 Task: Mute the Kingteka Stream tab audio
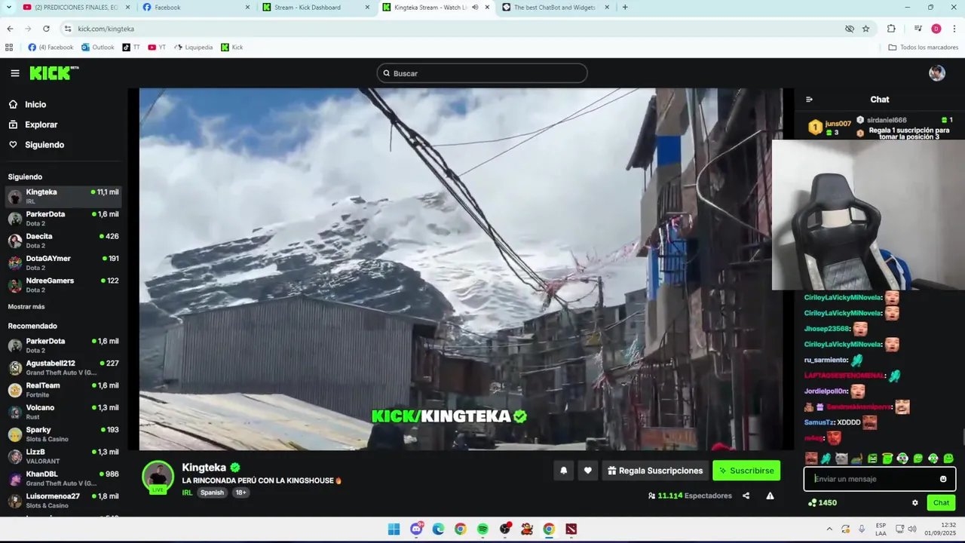(x=474, y=8)
